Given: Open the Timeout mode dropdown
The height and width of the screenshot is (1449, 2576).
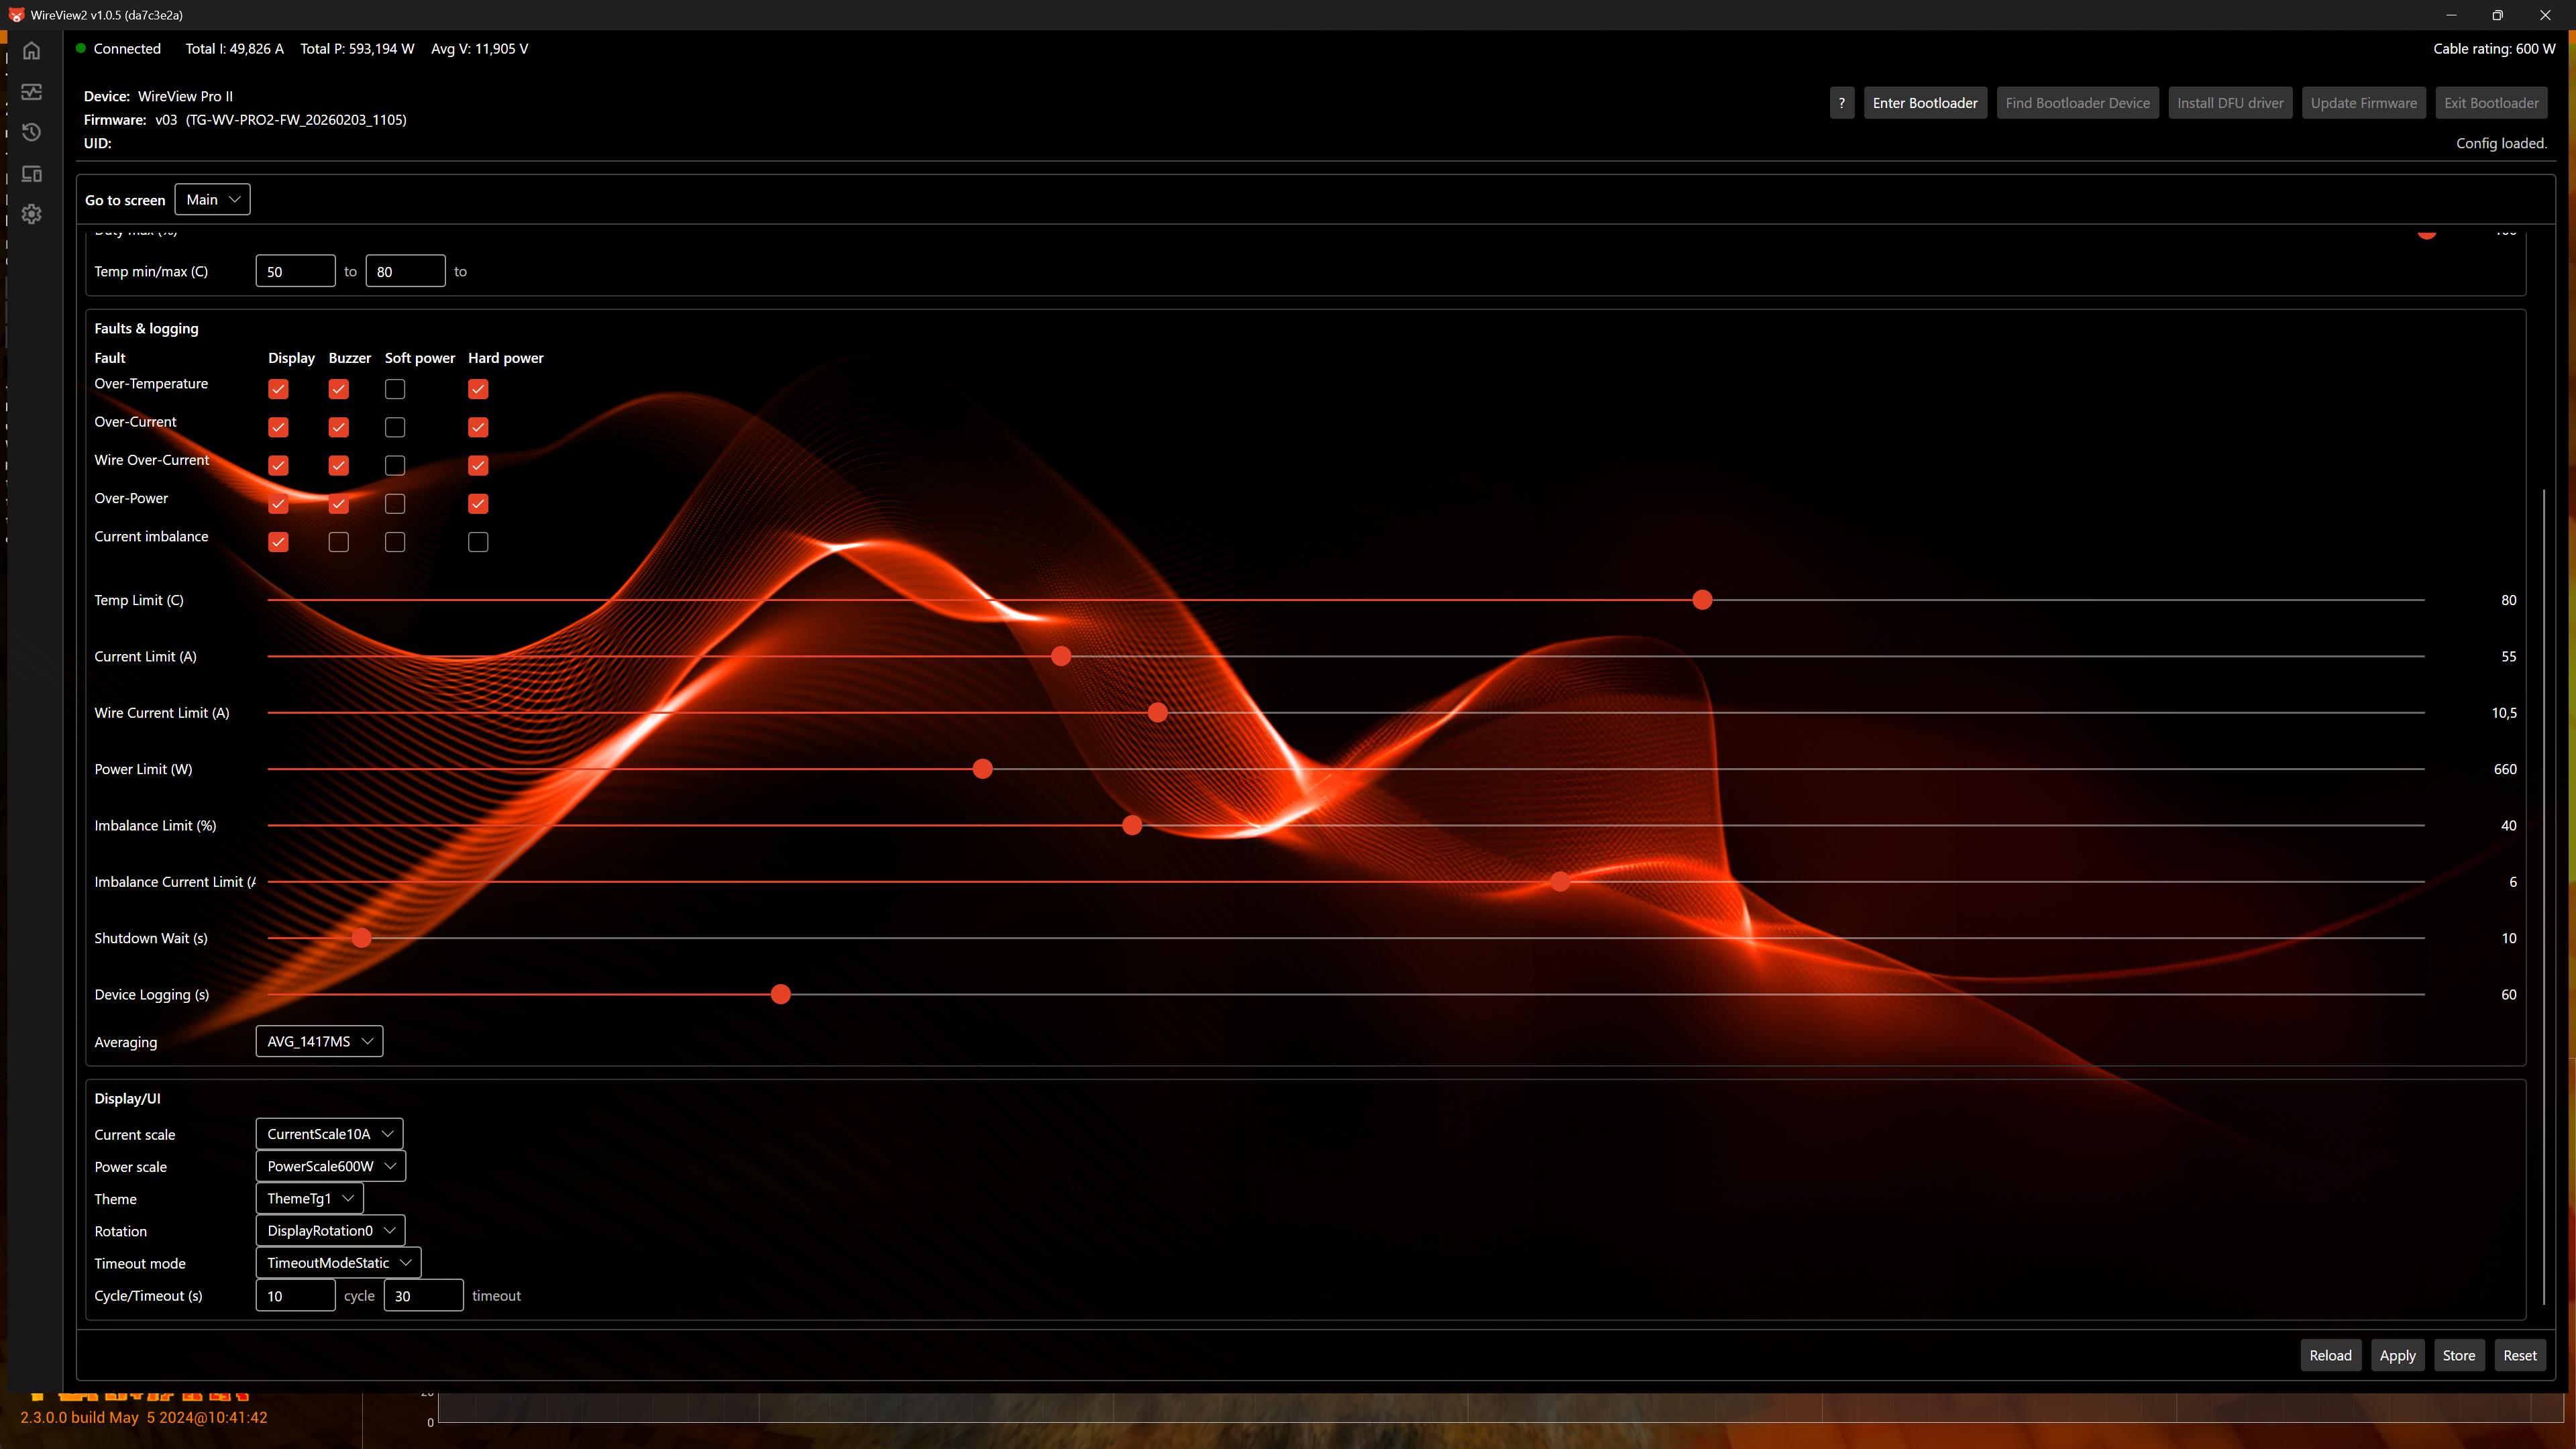Looking at the screenshot, I should pyautogui.click(x=338, y=1263).
